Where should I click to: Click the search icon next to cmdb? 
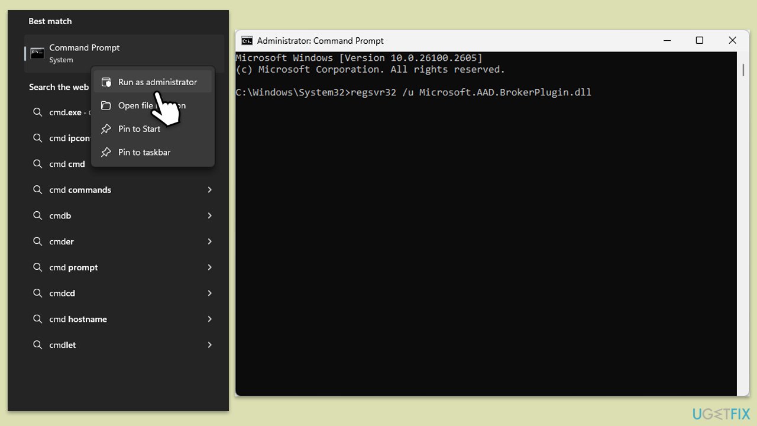point(38,215)
